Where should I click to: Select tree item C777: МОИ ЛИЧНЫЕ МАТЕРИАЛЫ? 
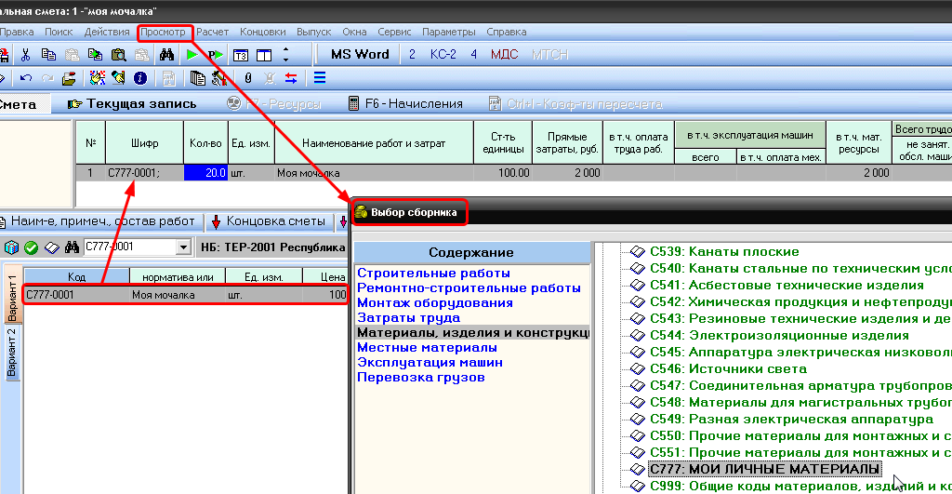764,469
